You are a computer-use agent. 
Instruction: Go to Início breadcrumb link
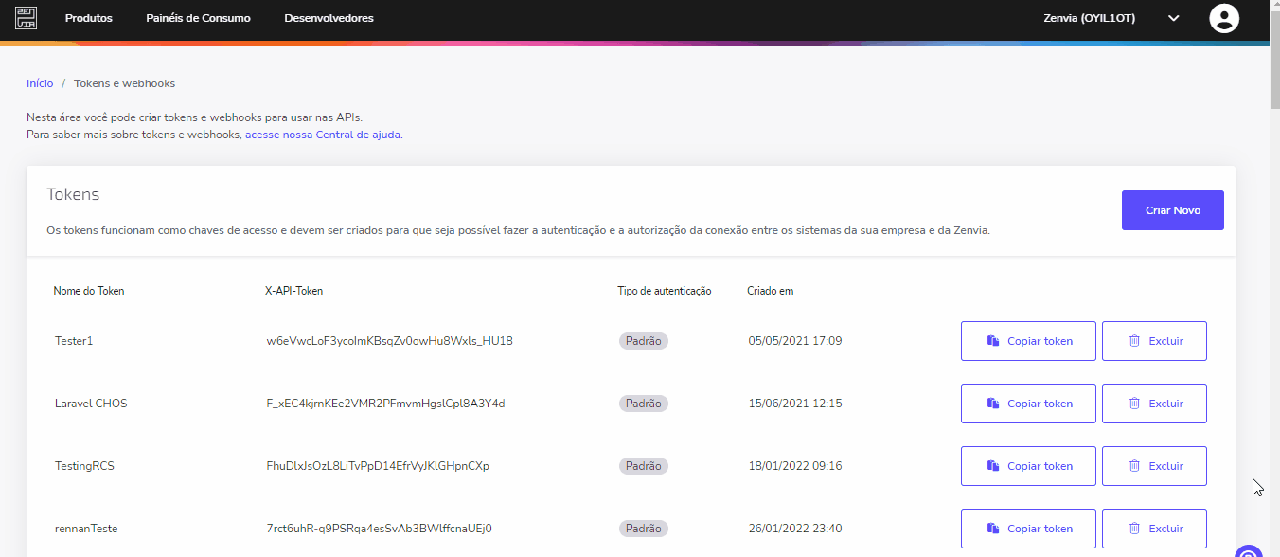pyautogui.click(x=40, y=83)
